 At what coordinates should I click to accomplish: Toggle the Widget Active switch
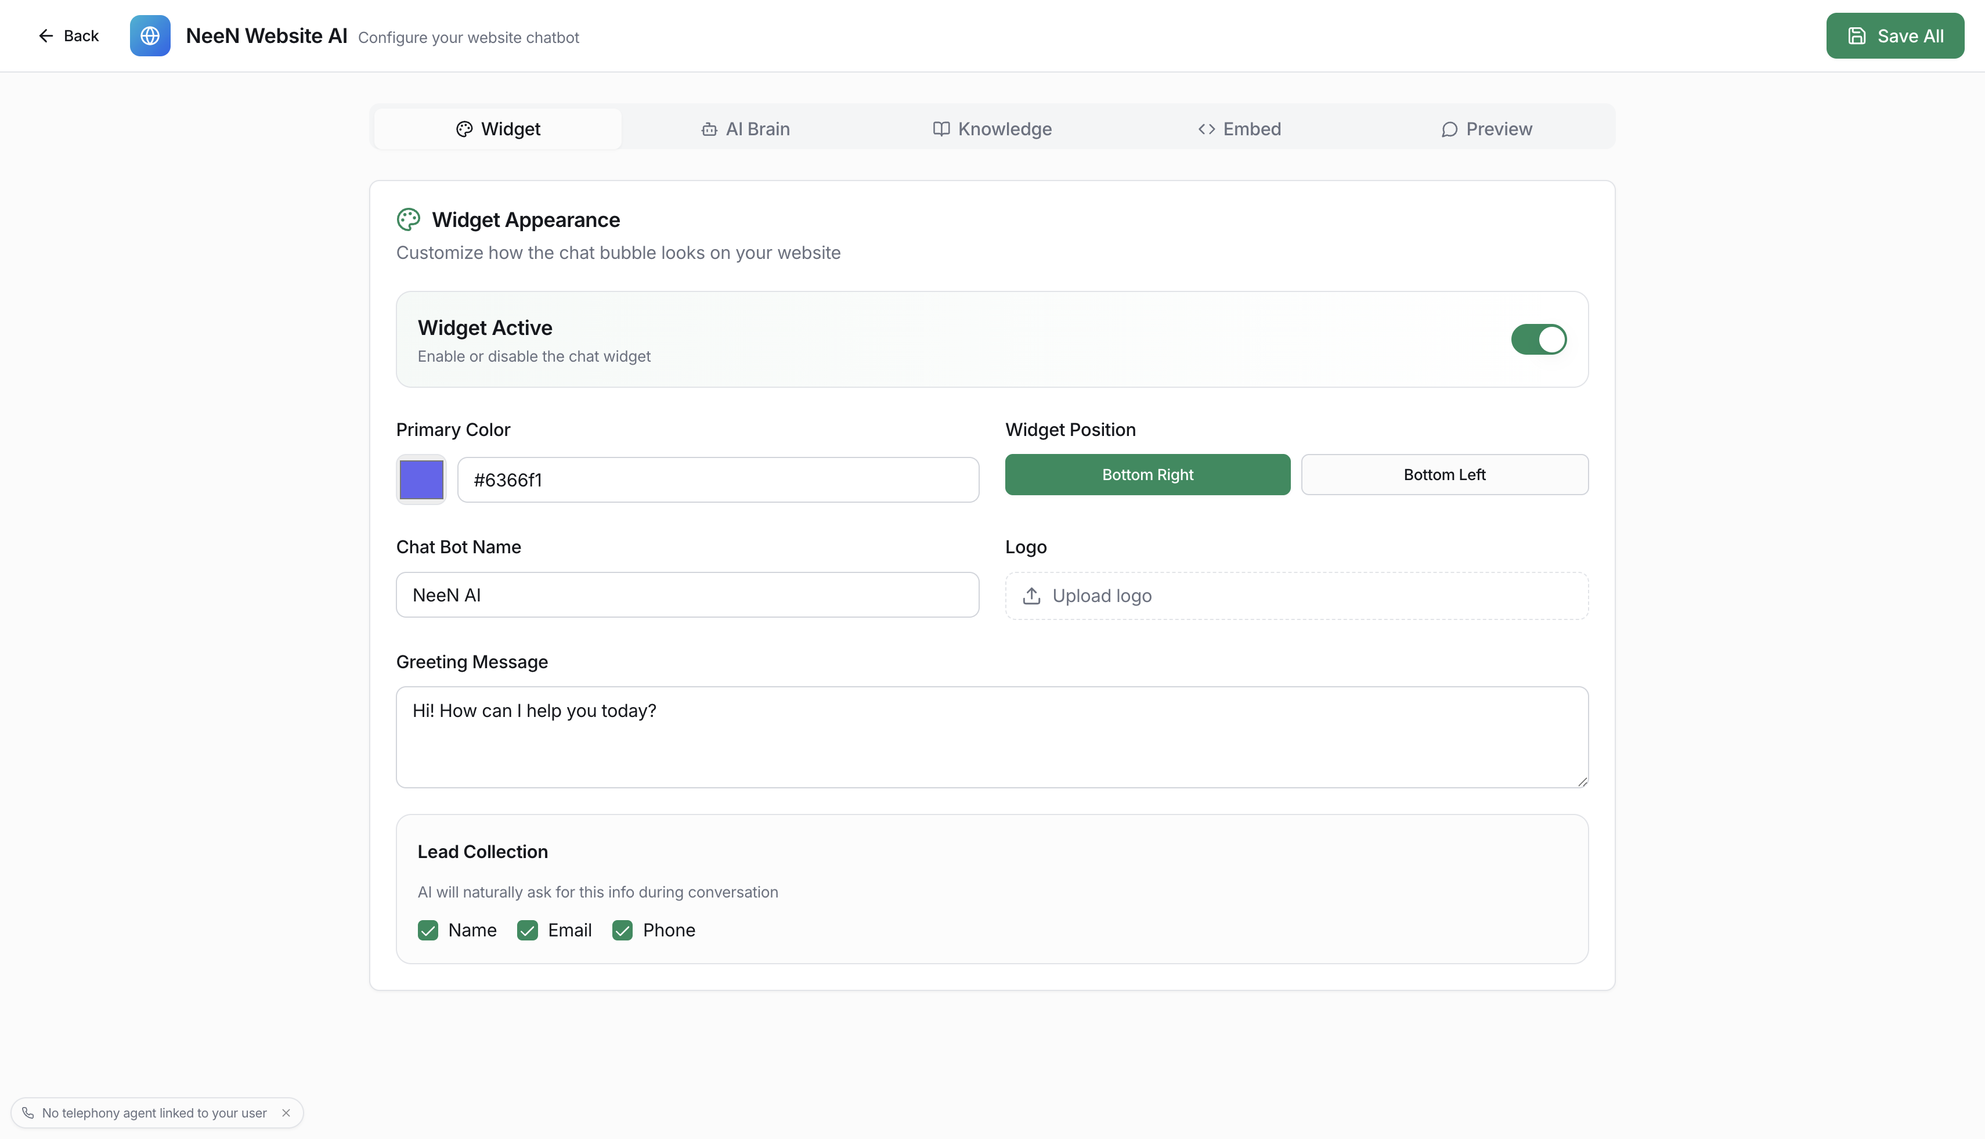[x=1539, y=340]
